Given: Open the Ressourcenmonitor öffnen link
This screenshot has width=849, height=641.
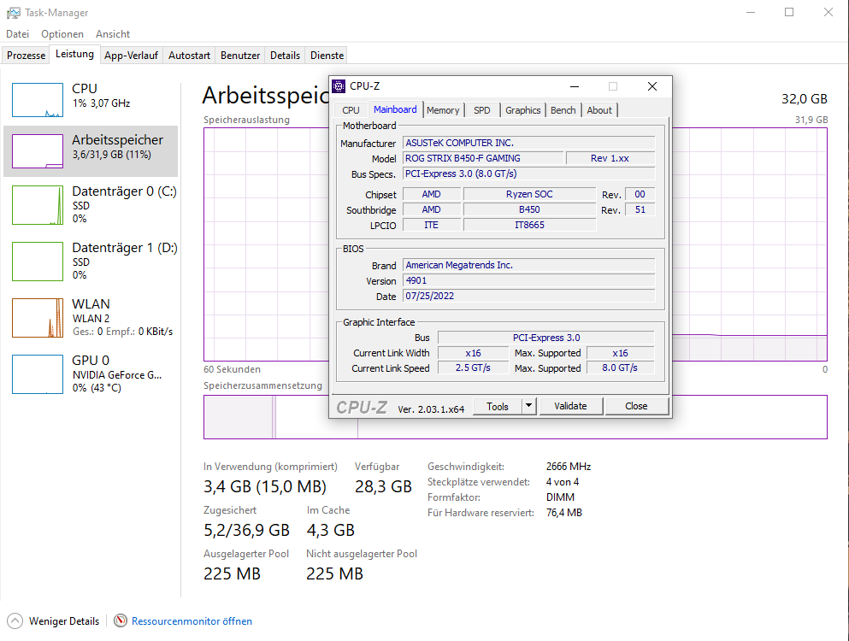Looking at the screenshot, I should (192, 621).
